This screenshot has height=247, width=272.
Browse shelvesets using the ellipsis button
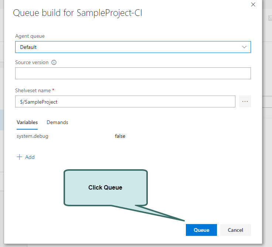(245, 101)
